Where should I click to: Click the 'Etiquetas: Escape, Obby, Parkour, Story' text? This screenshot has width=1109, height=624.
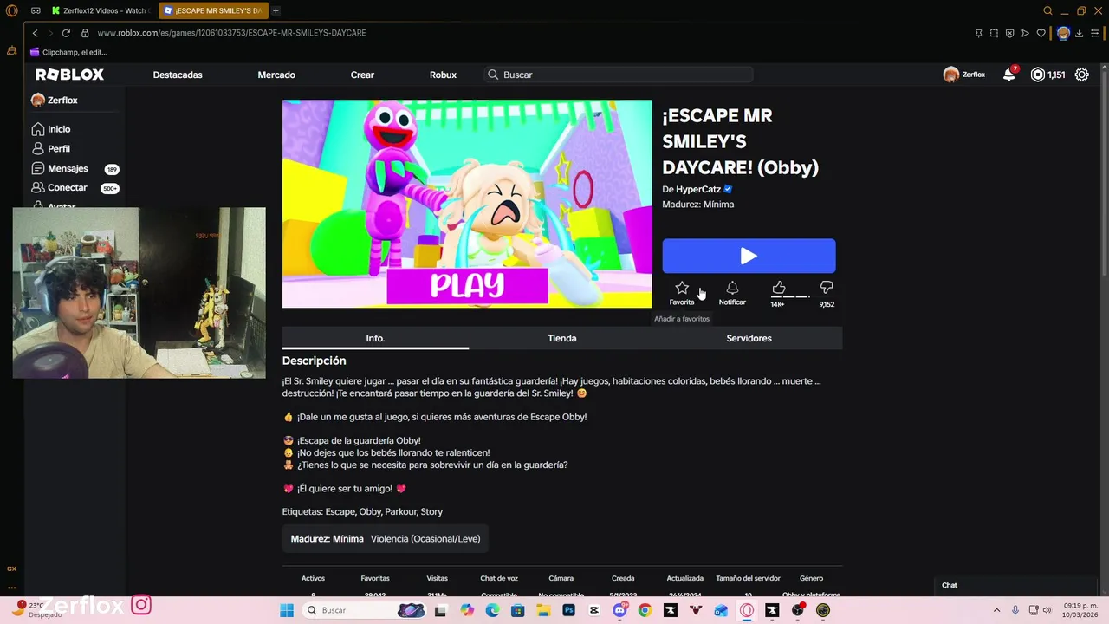point(362,512)
